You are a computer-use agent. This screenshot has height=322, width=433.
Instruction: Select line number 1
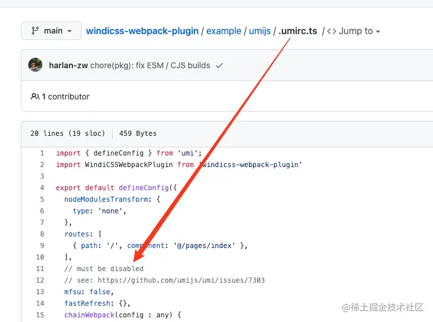click(x=42, y=153)
